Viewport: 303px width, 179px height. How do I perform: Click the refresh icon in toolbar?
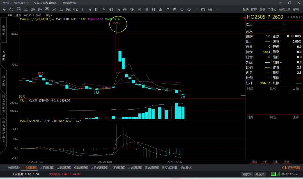click(12, 10)
